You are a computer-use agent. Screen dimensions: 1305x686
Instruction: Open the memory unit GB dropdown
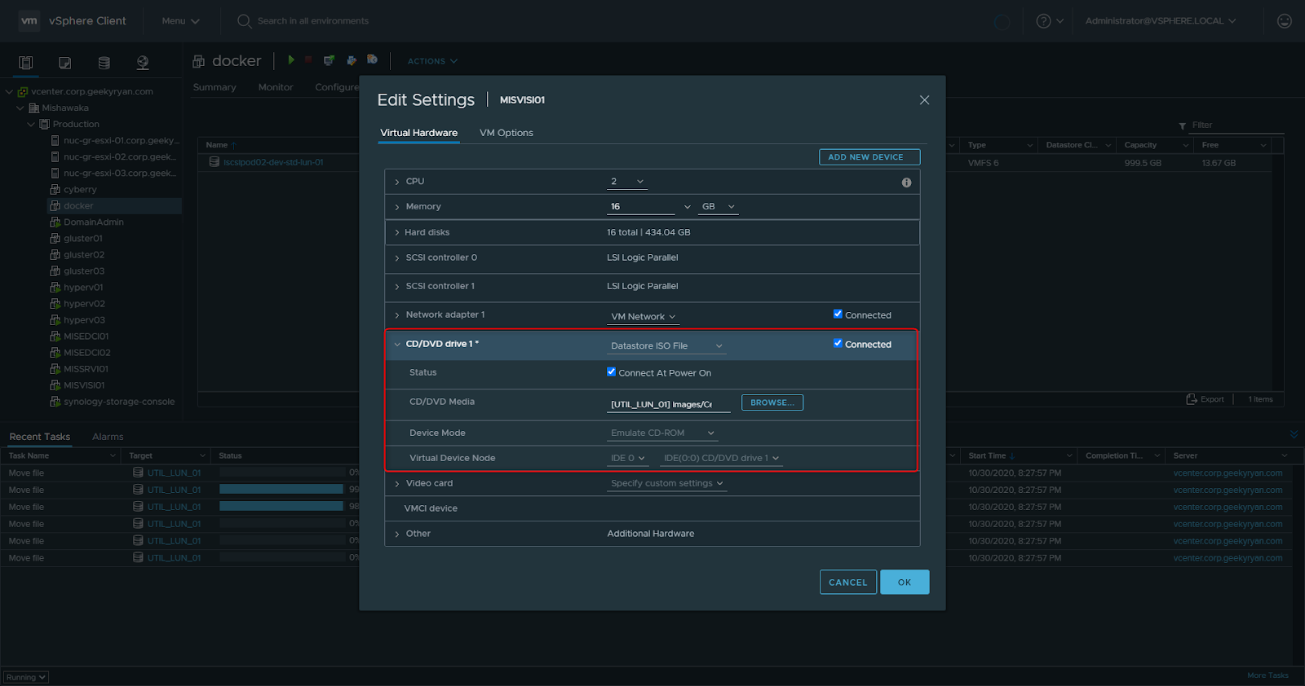click(x=718, y=207)
